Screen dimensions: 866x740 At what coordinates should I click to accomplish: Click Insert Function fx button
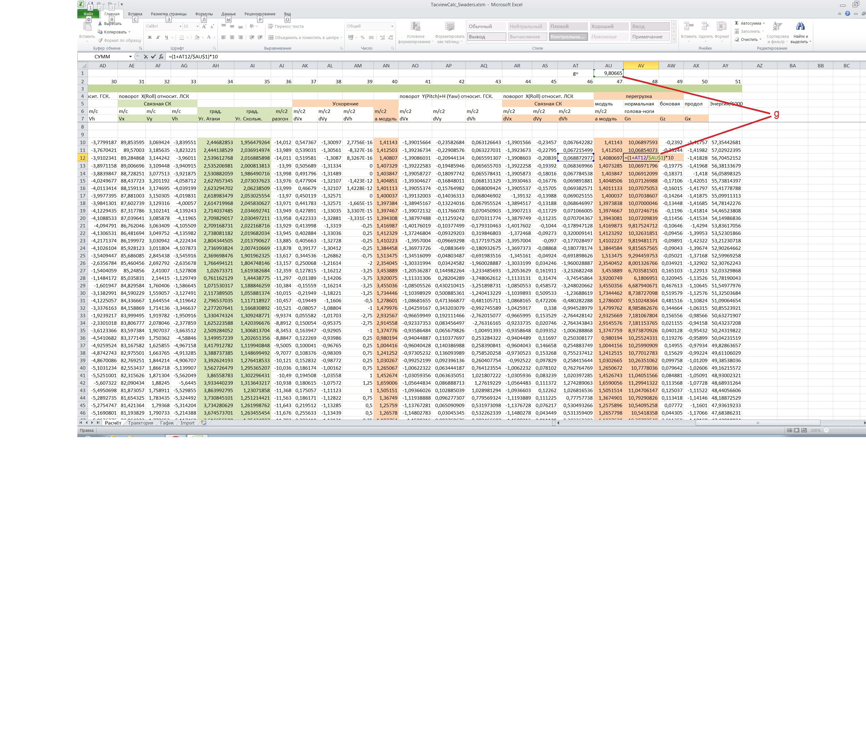(x=161, y=56)
